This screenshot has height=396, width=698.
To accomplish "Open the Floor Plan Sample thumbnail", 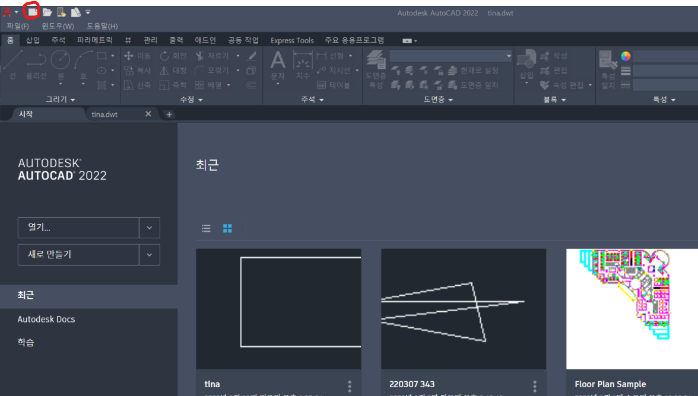I will pos(632,309).
